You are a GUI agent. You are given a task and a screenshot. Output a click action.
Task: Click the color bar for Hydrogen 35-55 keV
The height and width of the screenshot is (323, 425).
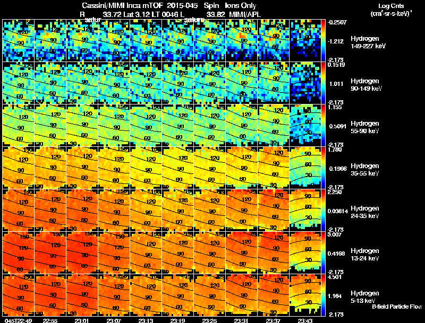click(323, 168)
